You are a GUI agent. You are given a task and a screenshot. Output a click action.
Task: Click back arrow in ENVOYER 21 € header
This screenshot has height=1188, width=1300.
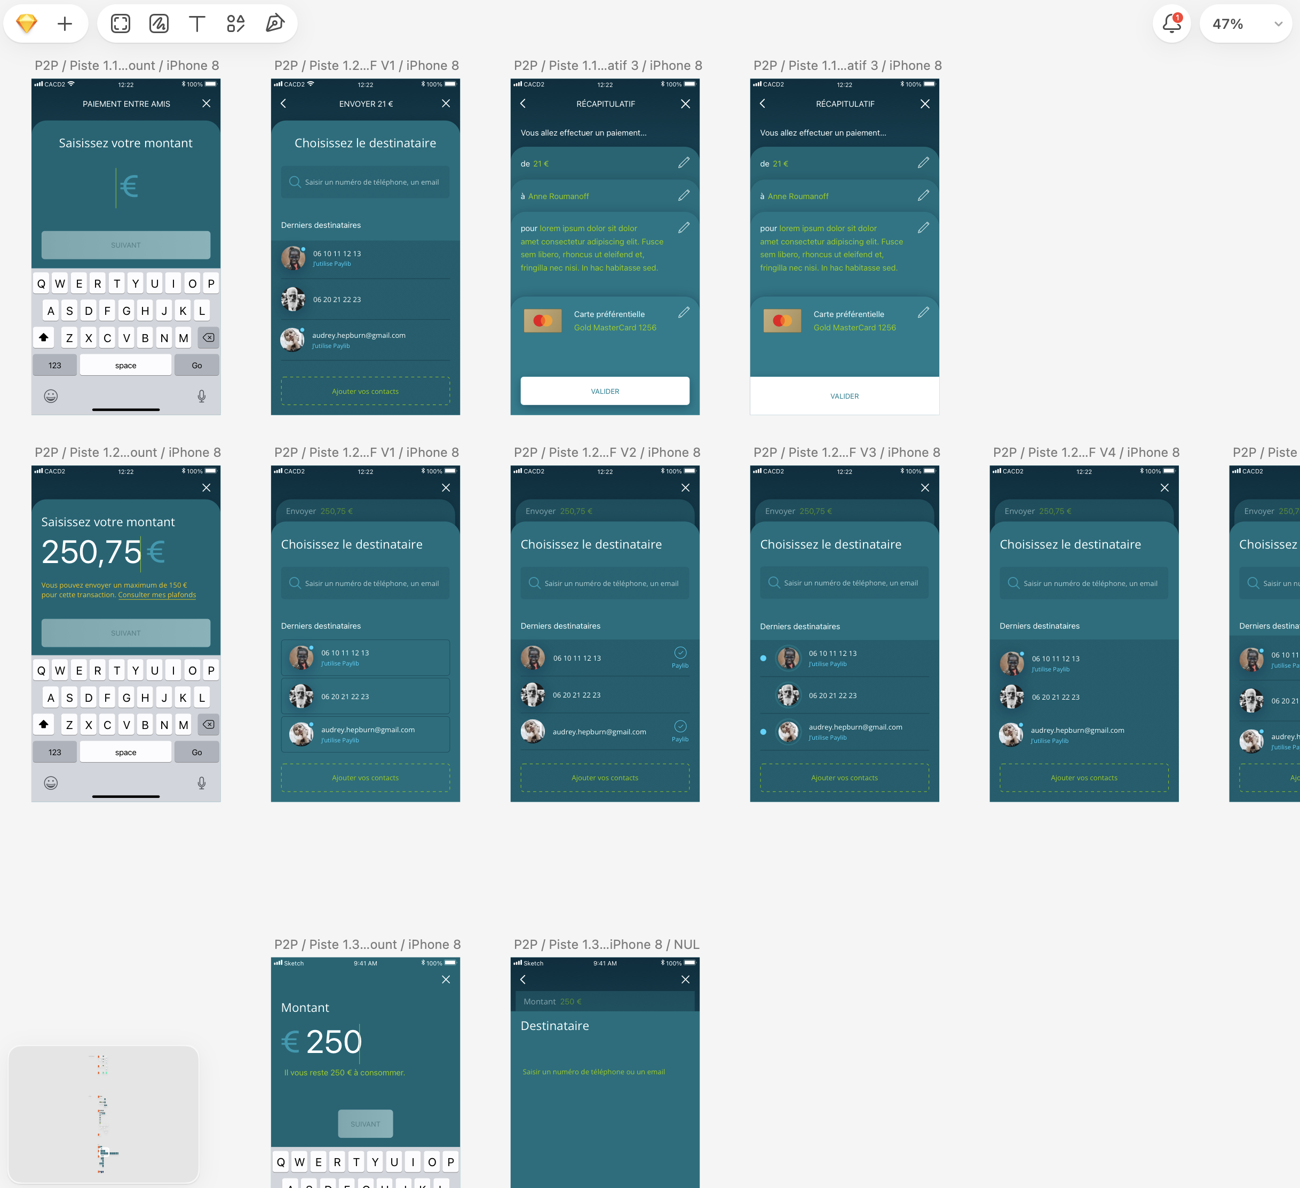(x=283, y=103)
